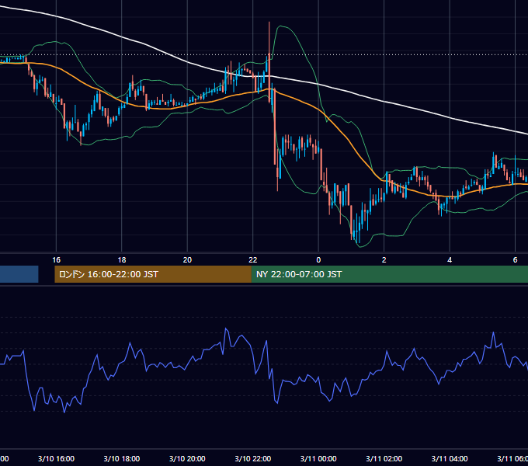Click the hour label 18 on price chart axis

pos(122,260)
